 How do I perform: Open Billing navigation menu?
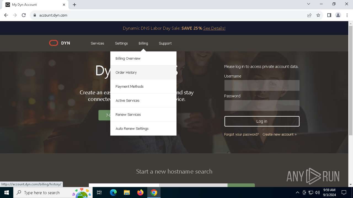tap(143, 43)
